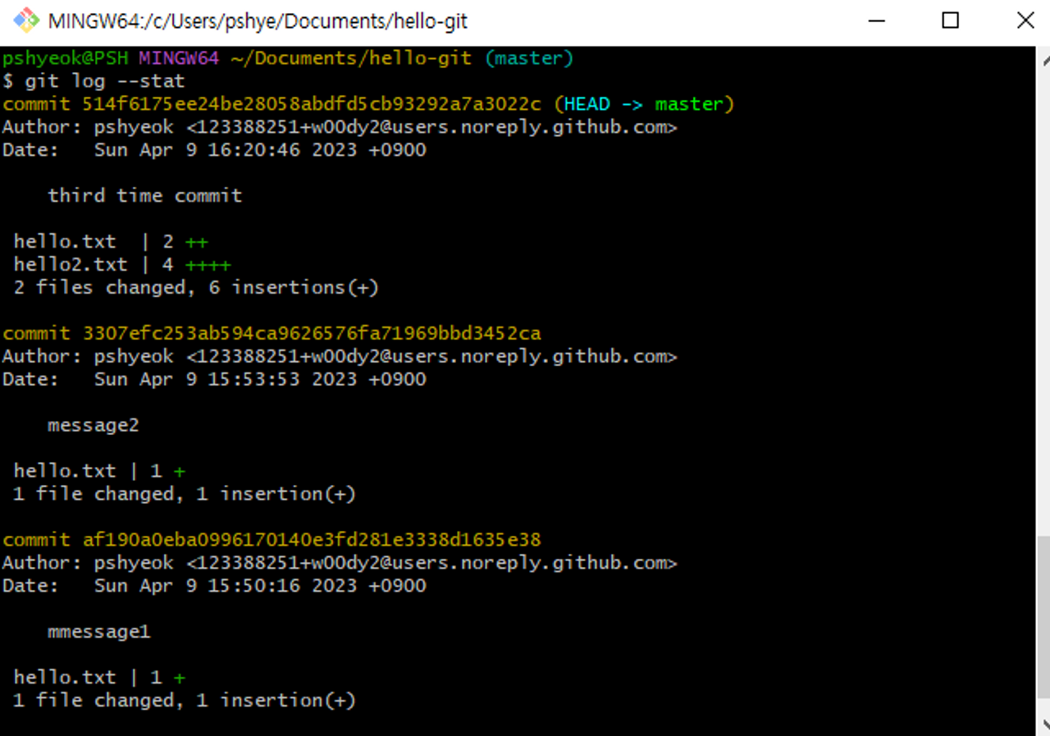1050x736 pixels.
Task: Click date 'Sun Apr 9 15:53:53 2023'
Action: click(226, 379)
